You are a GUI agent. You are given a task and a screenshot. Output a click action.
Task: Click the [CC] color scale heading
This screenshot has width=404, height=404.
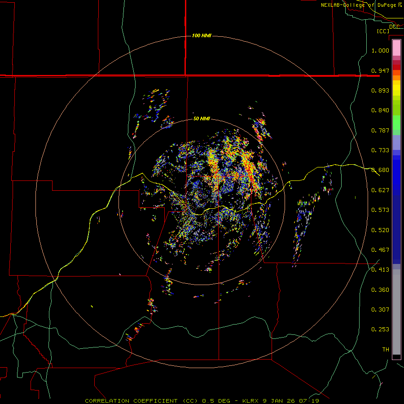tap(383, 31)
